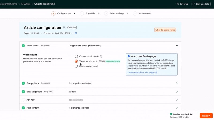The height and width of the screenshot is (120, 214).
Task: Click the 'Balance: 971 credits' text
Action: 179,117
